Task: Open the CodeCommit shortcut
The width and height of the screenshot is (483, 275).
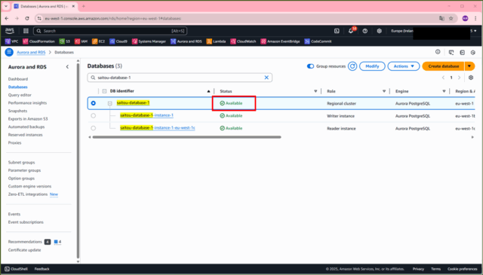Action: point(318,41)
